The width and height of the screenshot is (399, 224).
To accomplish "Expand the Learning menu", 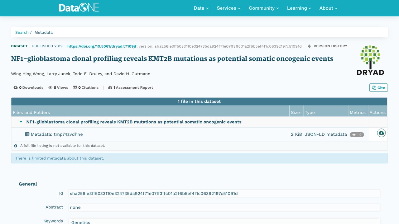I will tap(299, 8).
